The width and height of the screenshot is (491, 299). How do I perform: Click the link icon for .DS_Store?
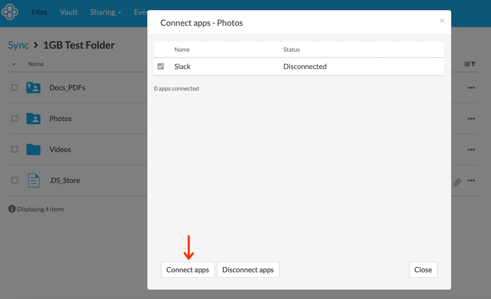click(457, 182)
